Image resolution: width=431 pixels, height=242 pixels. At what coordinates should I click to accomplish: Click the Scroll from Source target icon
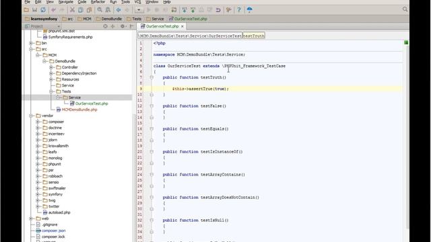105,26
